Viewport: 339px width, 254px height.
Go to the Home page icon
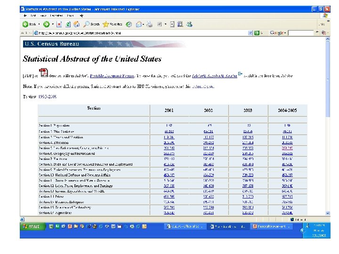(77, 24)
